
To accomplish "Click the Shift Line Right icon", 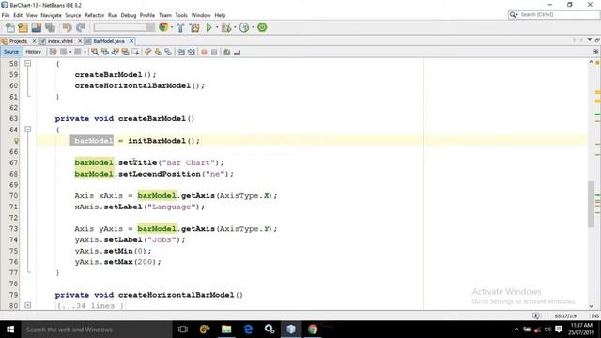I will (192, 52).
